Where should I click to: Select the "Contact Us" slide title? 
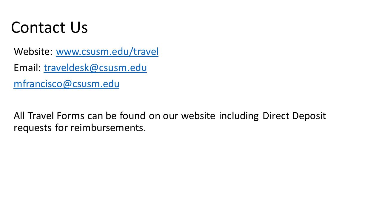(x=50, y=27)
